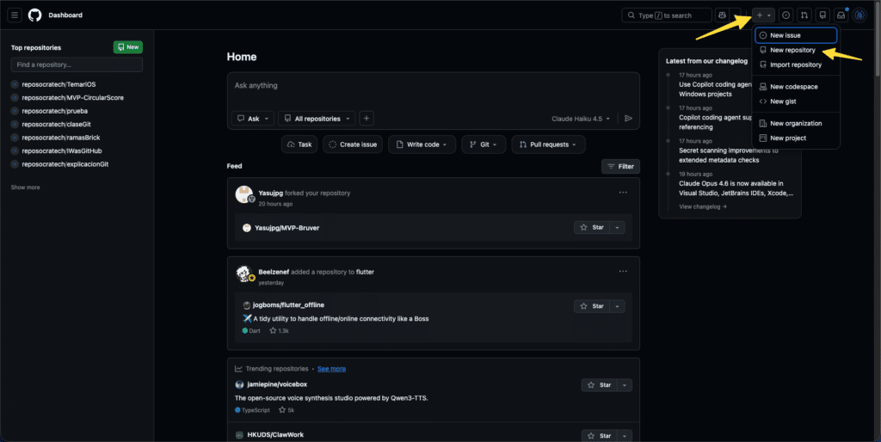This screenshot has height=442, width=881.
Task: Click the flutter topic link
Action: click(x=365, y=272)
